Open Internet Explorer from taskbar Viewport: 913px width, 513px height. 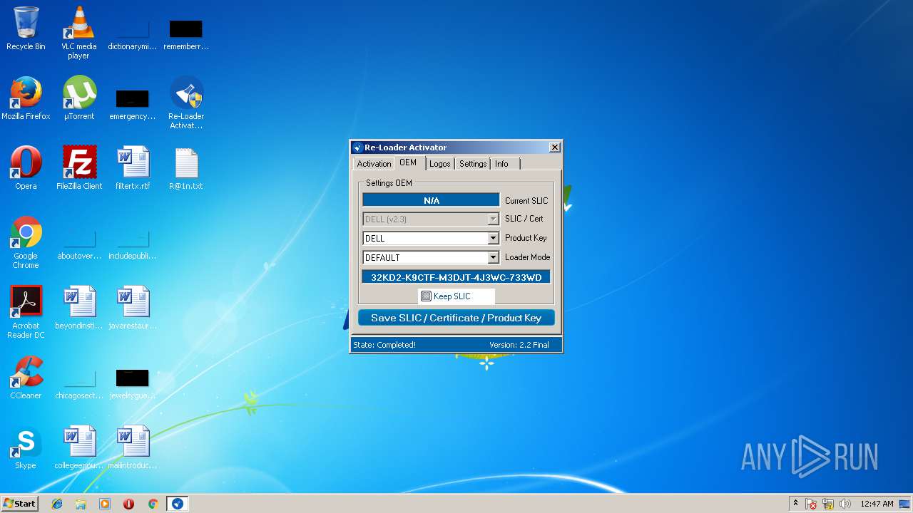57,504
